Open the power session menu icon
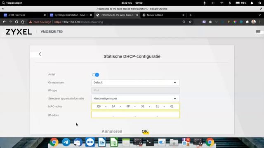 pyautogui.click(x=259, y=3)
